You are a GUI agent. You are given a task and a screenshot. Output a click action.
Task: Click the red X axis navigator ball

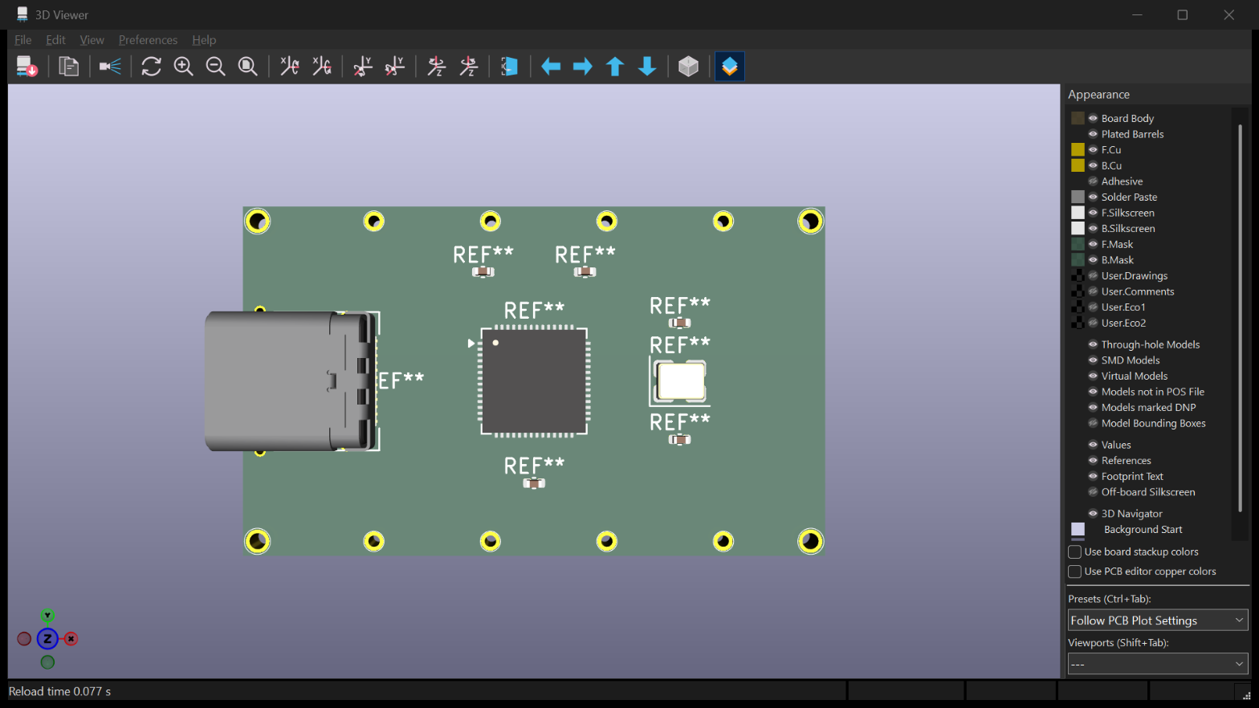pos(71,639)
